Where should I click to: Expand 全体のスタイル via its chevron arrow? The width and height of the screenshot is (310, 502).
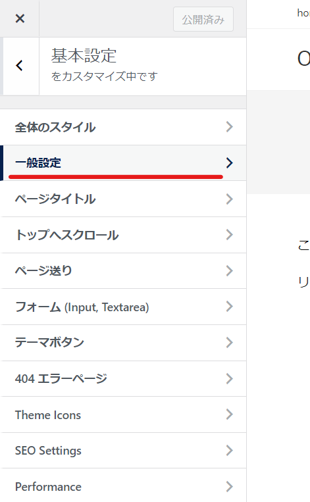pos(229,127)
